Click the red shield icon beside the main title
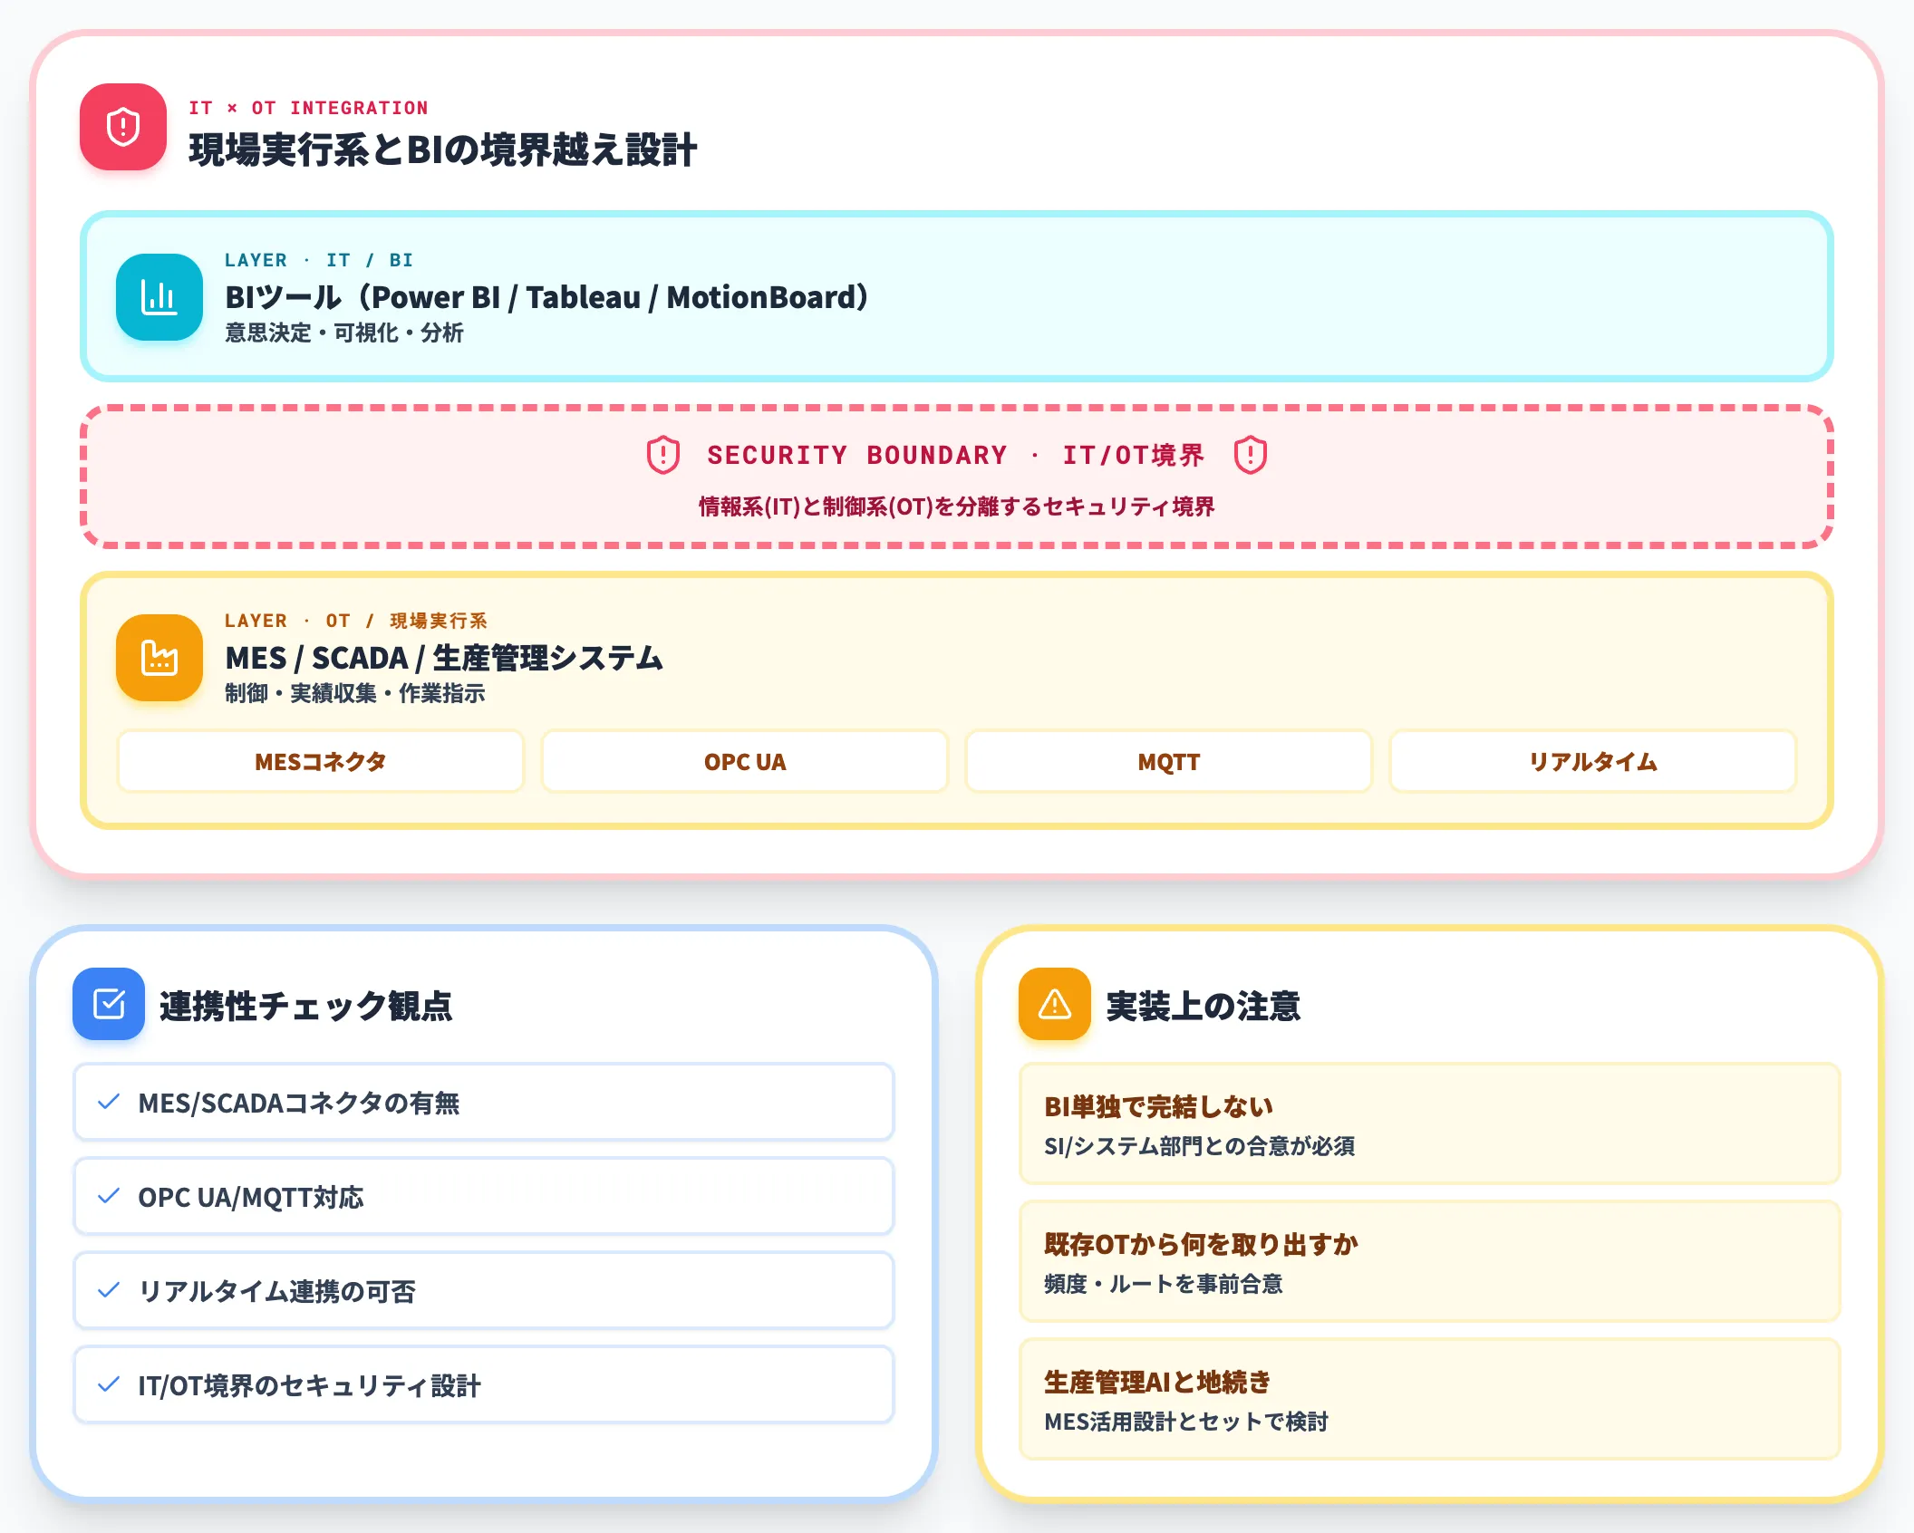Screen dimensions: 1914x1533 [x=123, y=127]
